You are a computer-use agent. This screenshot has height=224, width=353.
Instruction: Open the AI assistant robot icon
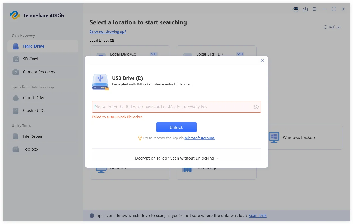click(x=296, y=9)
